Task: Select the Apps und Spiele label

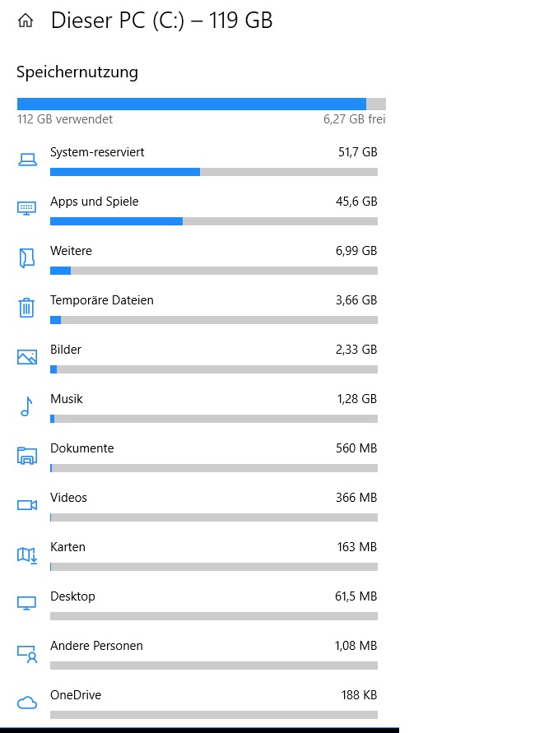Action: coord(95,202)
